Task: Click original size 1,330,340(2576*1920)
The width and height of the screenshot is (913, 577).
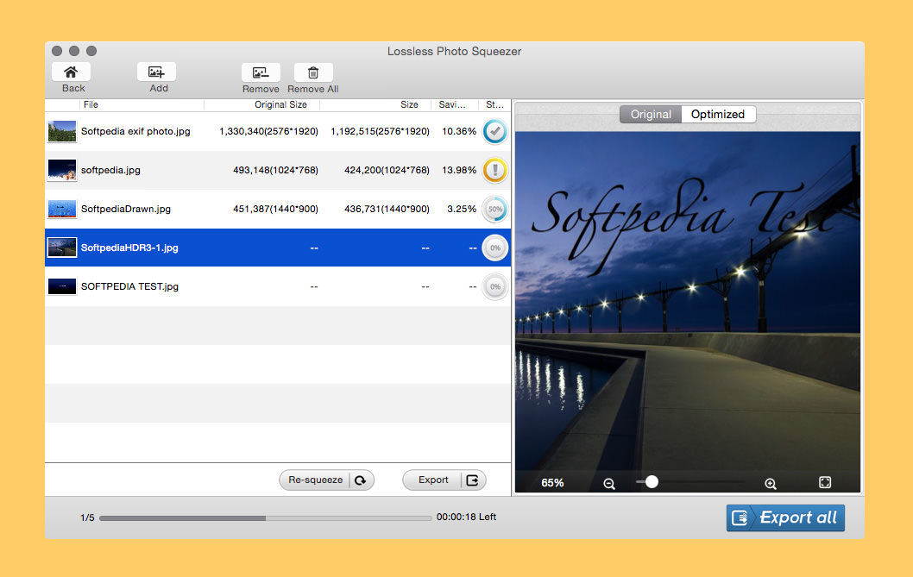Action: (x=268, y=132)
